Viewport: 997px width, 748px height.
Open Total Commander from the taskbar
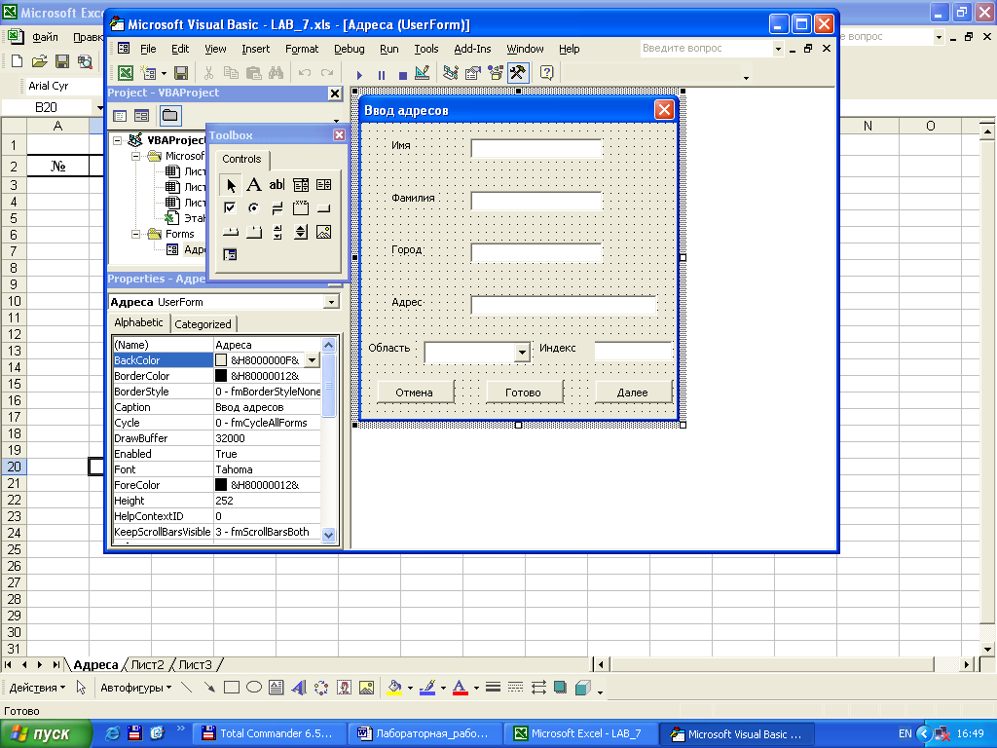click(269, 733)
